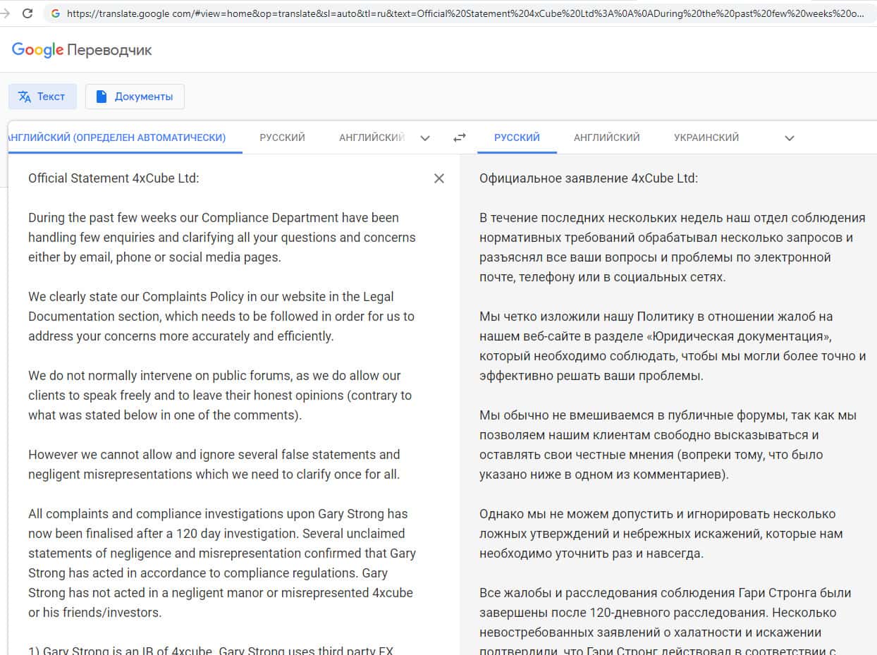Switch to Текст translation mode
The width and height of the screenshot is (877, 655).
click(42, 97)
